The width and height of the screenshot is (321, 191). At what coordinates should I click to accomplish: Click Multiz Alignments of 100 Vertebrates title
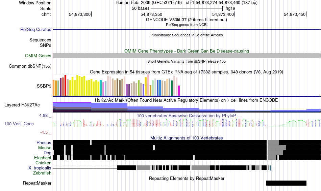pyautogui.click(x=187, y=138)
